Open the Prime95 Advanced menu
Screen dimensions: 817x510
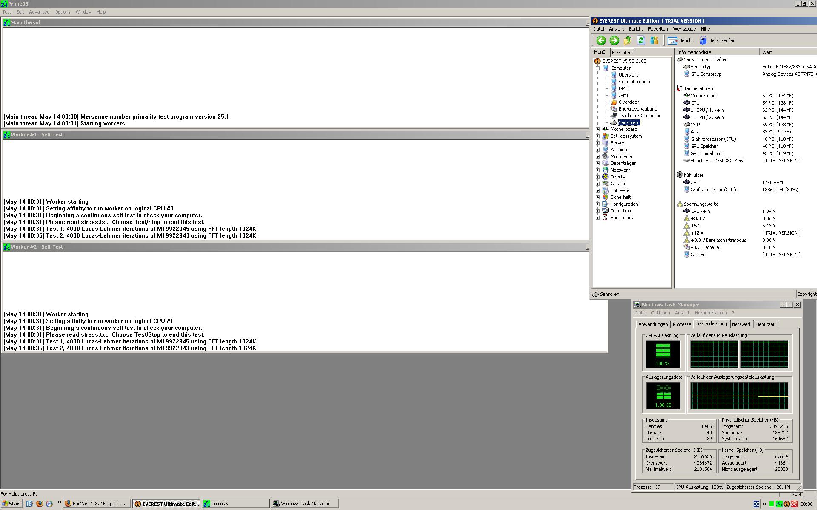39,12
